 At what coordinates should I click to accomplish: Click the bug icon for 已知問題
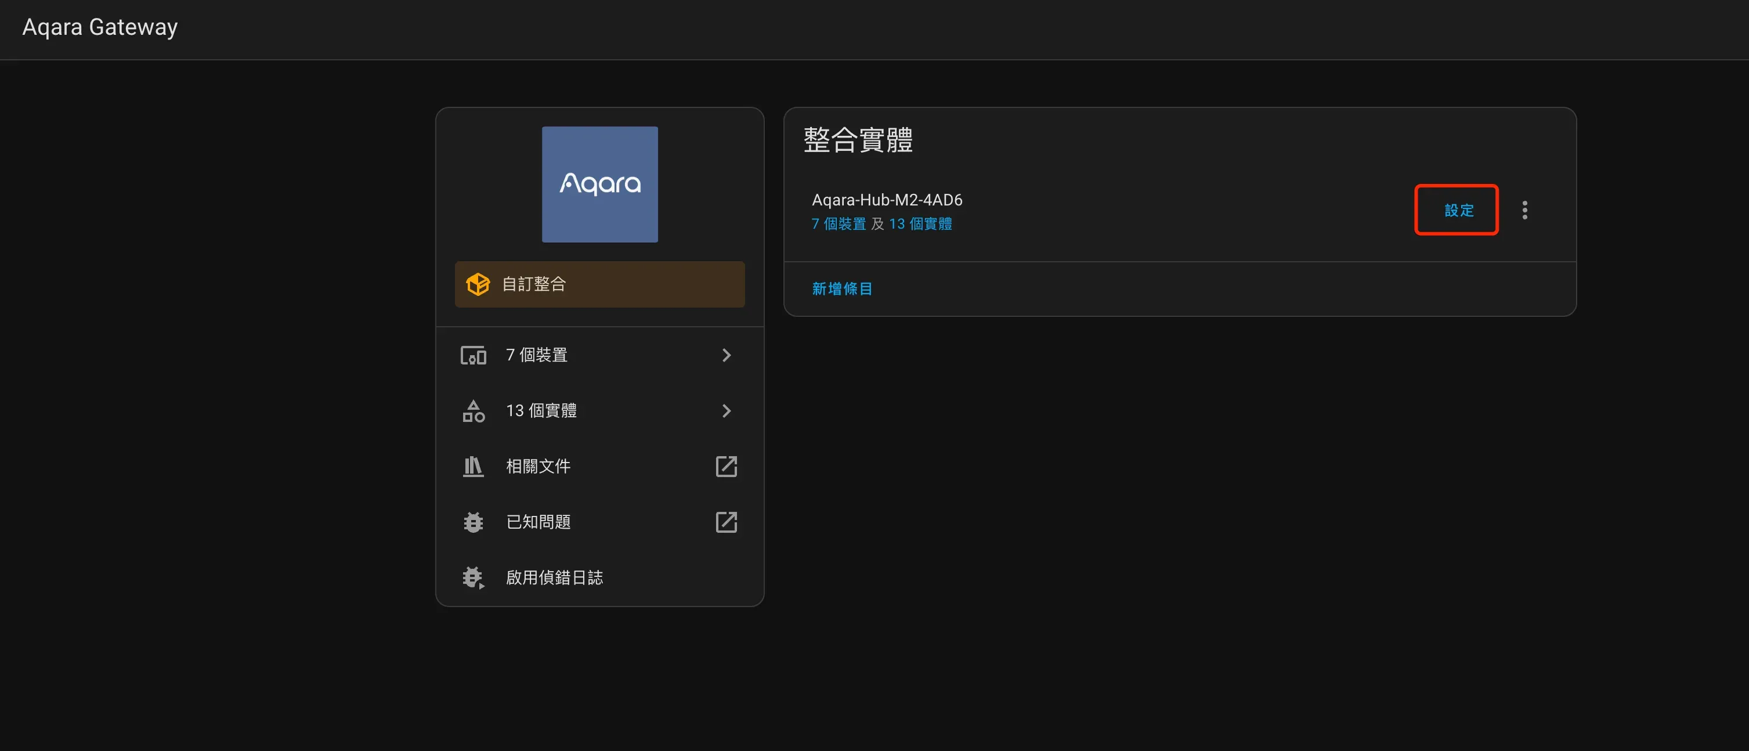[x=474, y=522]
